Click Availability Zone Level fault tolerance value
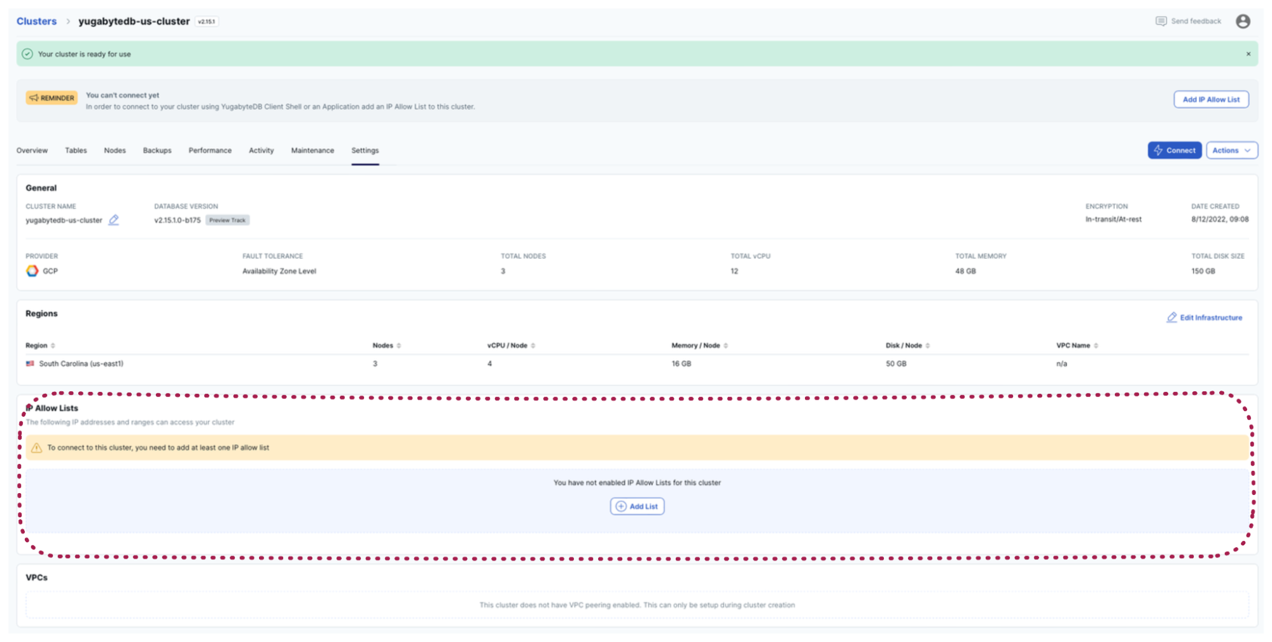 (x=279, y=271)
